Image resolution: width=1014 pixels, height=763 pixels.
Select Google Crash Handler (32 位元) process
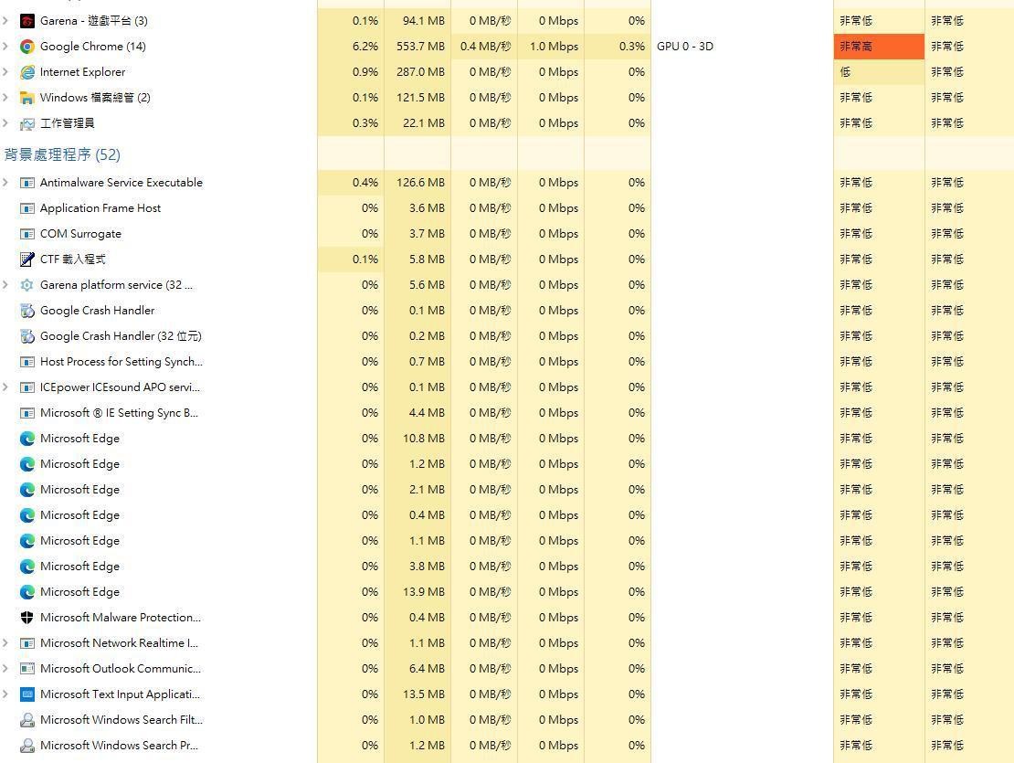coord(121,336)
